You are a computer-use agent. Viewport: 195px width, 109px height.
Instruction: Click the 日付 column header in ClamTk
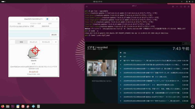click(50, 24)
